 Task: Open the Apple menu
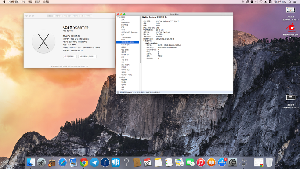pos(4,2)
